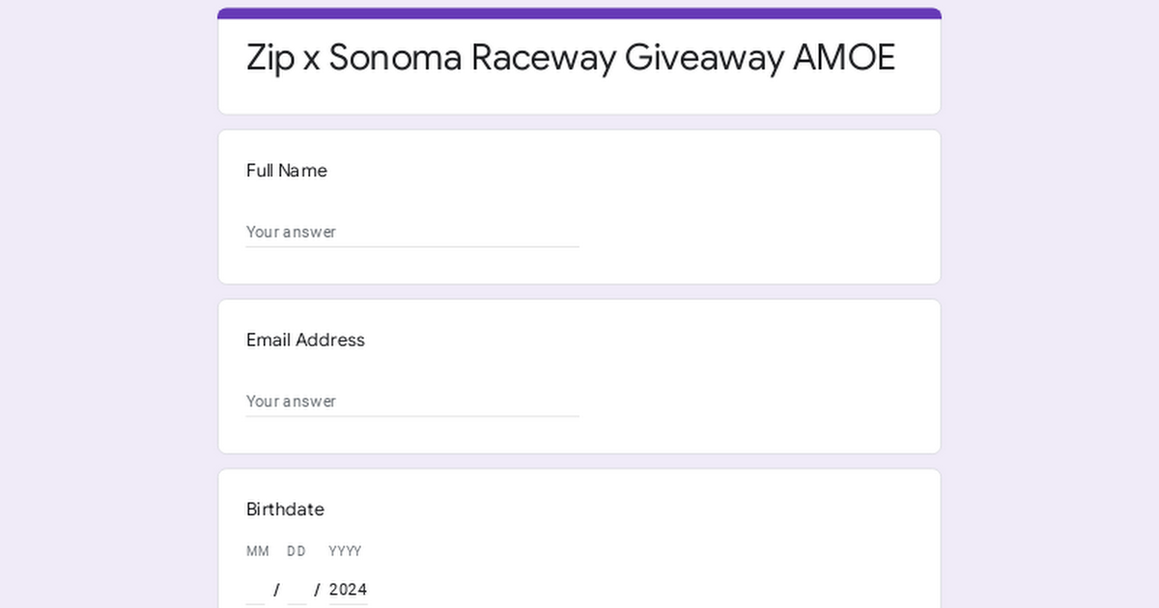The height and width of the screenshot is (608, 1159).
Task: Click the Email Address answer field
Action: [412, 401]
